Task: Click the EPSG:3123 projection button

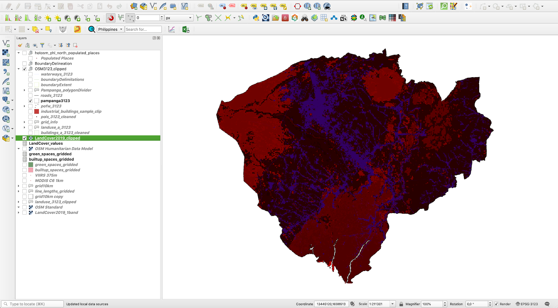Action: 527,304
